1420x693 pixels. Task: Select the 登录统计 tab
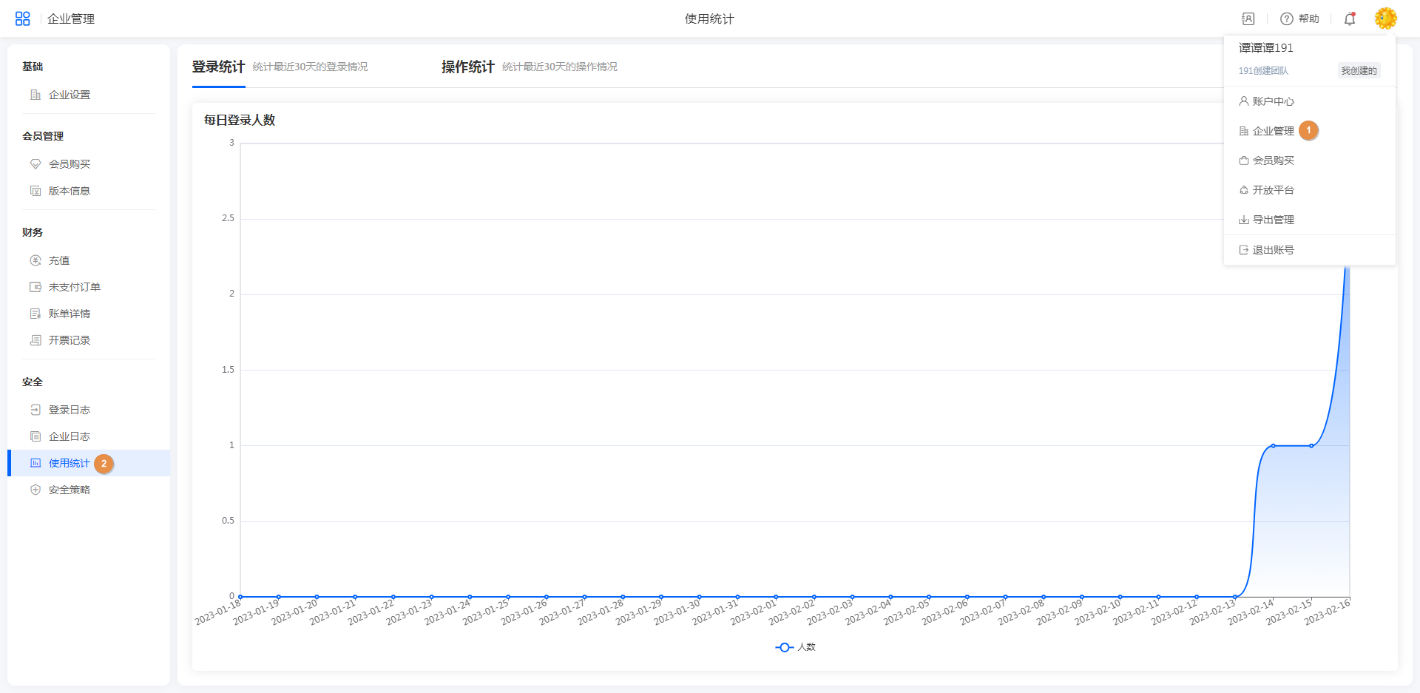click(218, 67)
